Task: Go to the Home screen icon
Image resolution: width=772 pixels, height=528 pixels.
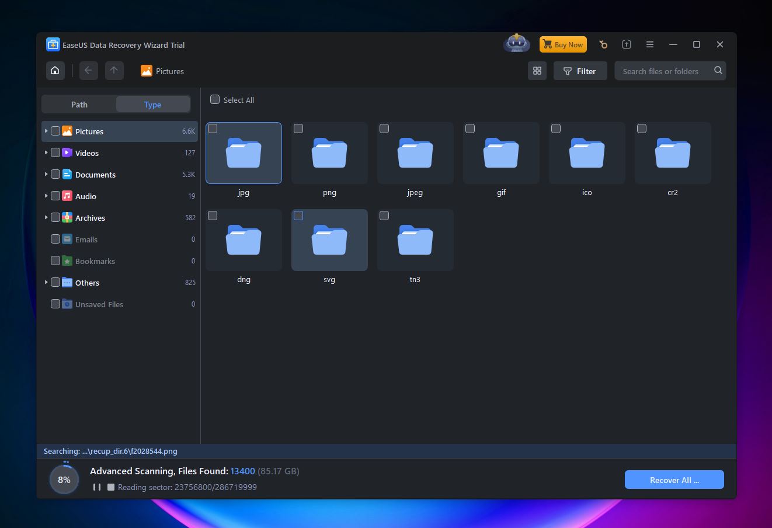Action: point(55,71)
